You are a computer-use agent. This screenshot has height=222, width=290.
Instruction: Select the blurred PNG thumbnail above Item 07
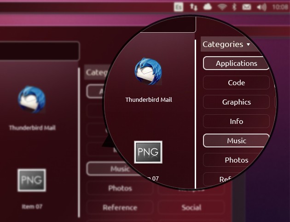click(32, 180)
